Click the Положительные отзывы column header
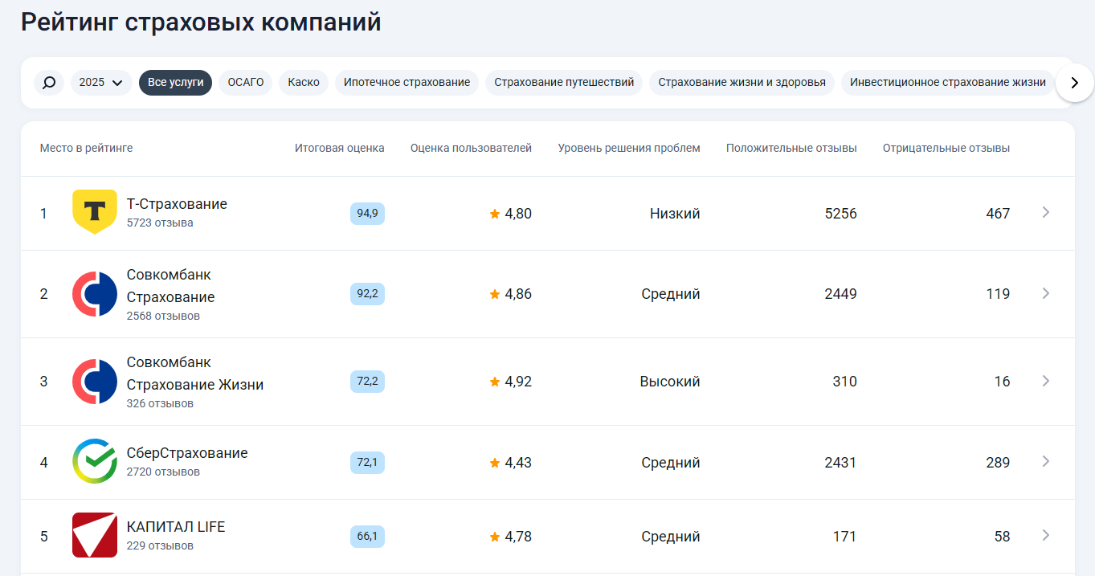 tap(791, 148)
